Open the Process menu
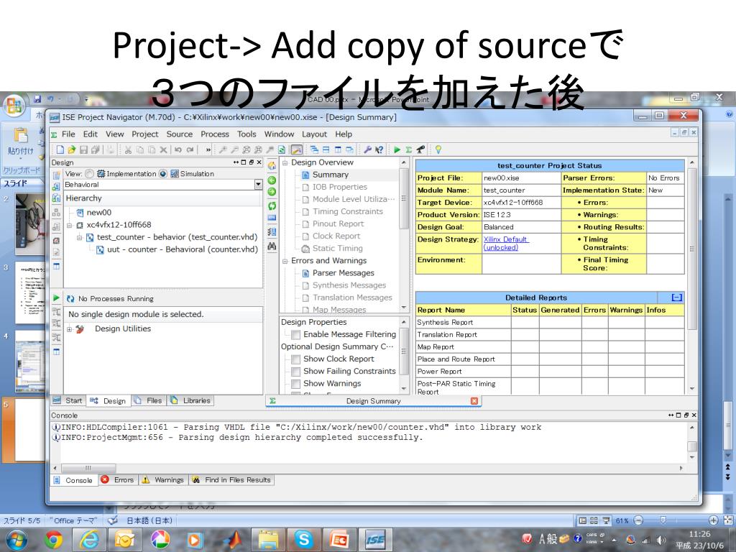736x552 pixels. pos(214,134)
